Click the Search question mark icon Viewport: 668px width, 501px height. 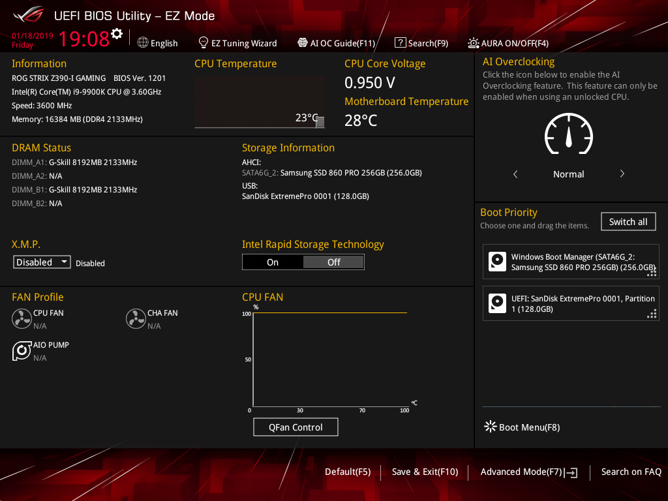[400, 42]
